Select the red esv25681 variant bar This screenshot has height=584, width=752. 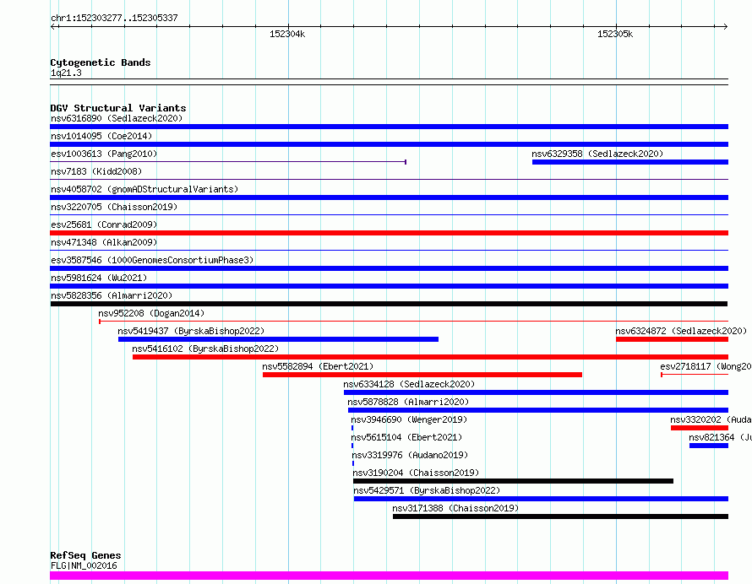[x=389, y=233]
